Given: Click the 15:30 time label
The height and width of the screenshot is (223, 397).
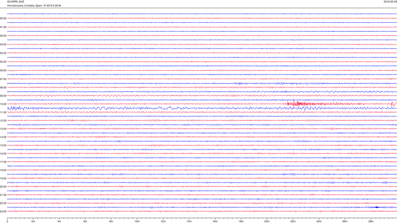Looking at the screenshot, I should pyautogui.click(x=3, y=145).
